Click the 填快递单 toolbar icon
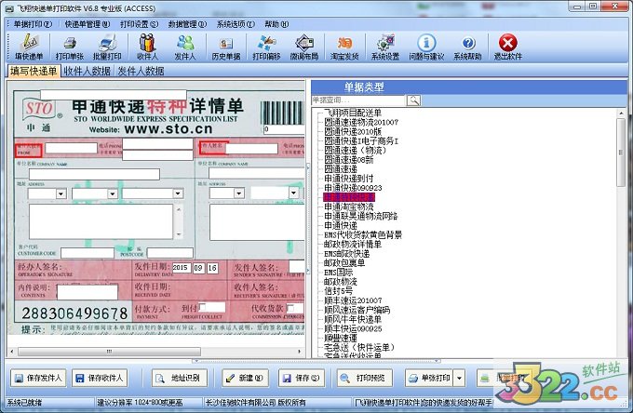Screen dimensions: 633x413 pyautogui.click(x=30, y=45)
